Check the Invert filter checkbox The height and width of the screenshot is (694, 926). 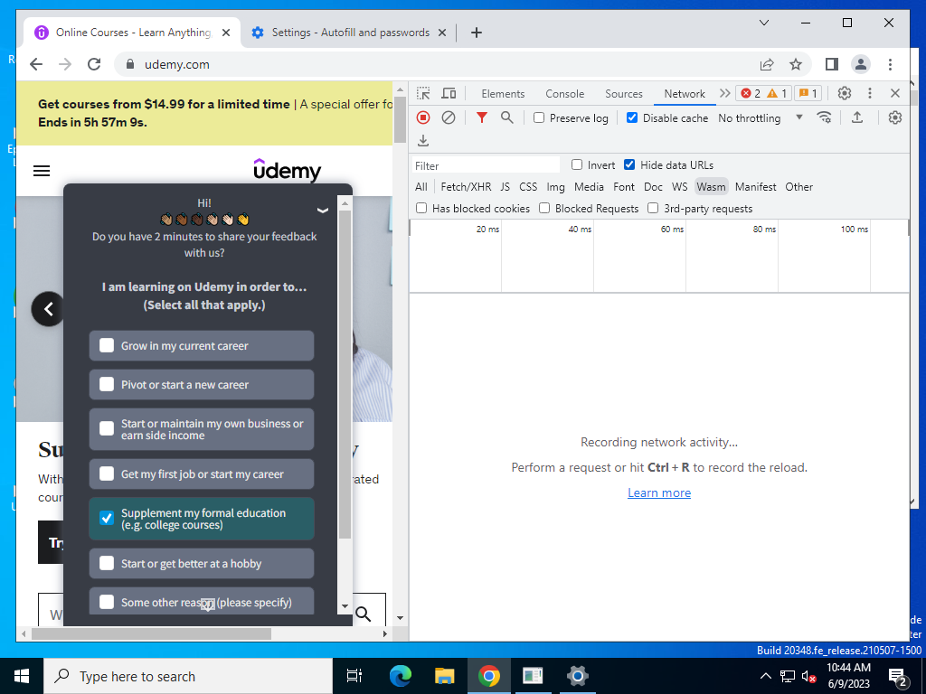point(577,164)
